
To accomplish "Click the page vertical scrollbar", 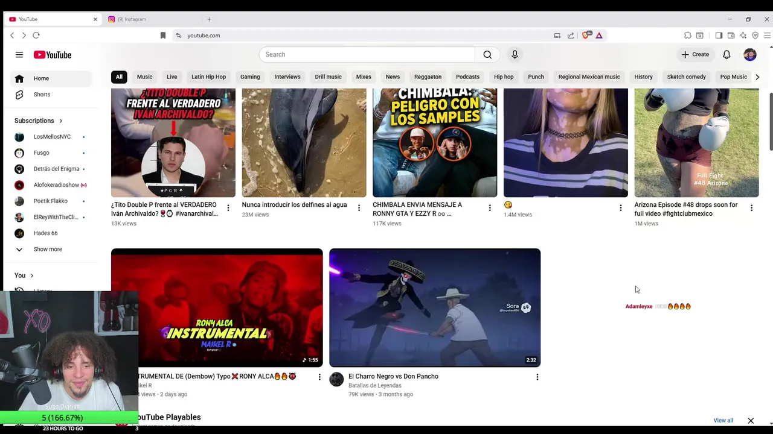I will pyautogui.click(x=771, y=121).
